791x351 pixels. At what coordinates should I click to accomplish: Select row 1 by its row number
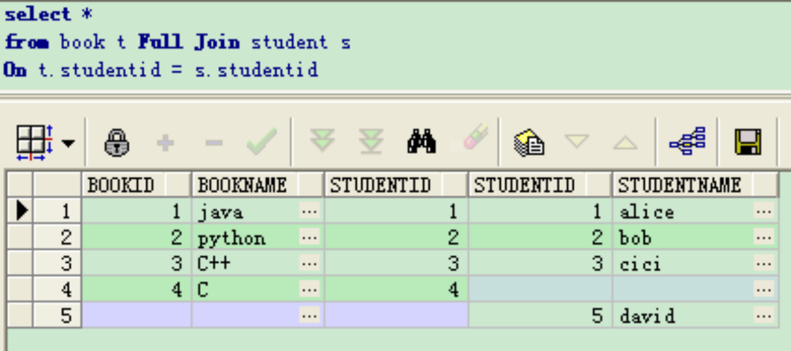[57, 212]
